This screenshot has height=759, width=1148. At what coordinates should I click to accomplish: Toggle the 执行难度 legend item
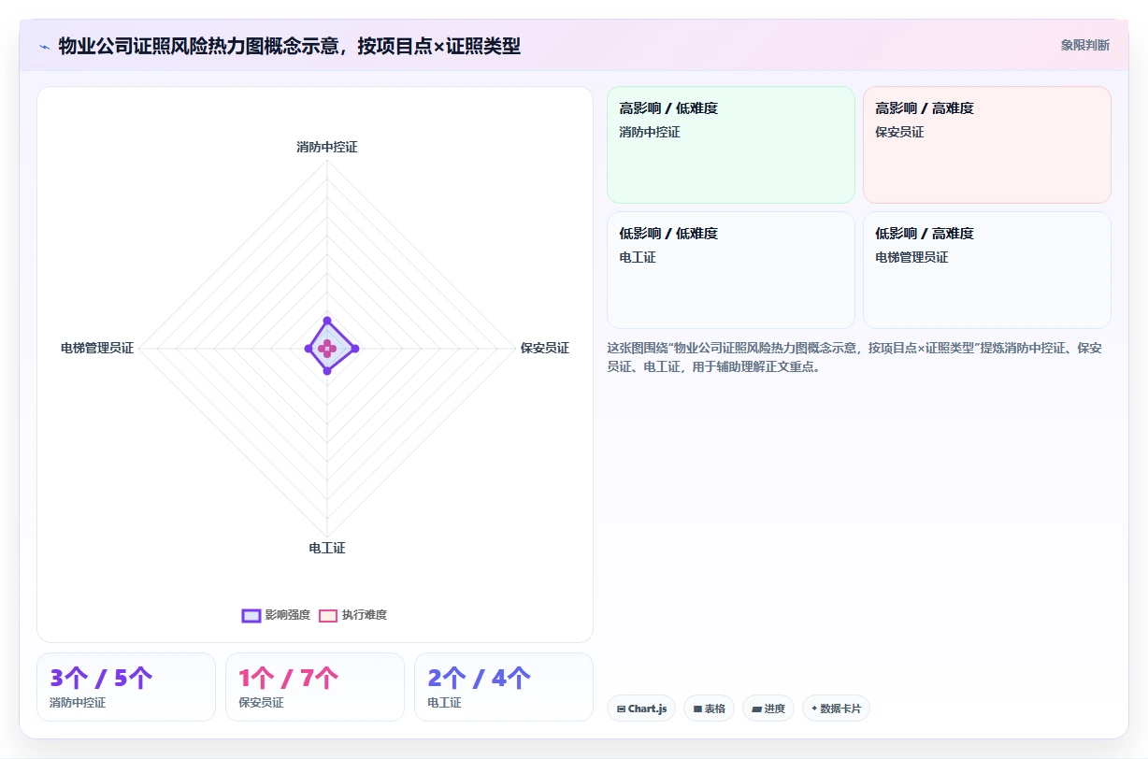352,615
